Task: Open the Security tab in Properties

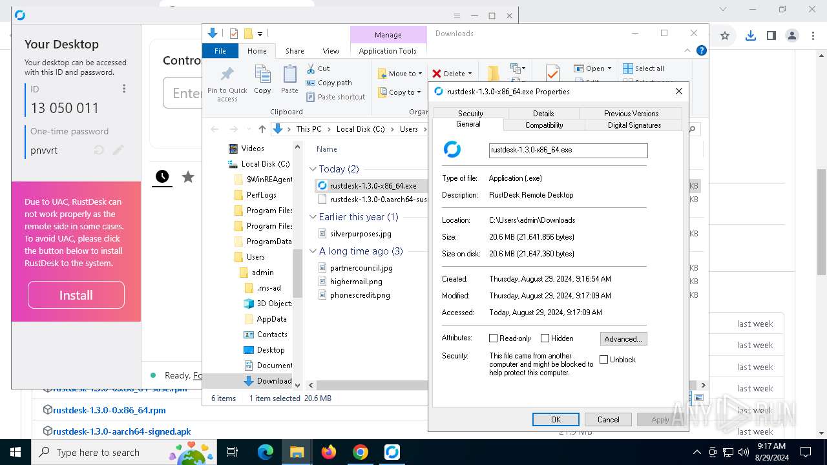Action: pos(470,114)
